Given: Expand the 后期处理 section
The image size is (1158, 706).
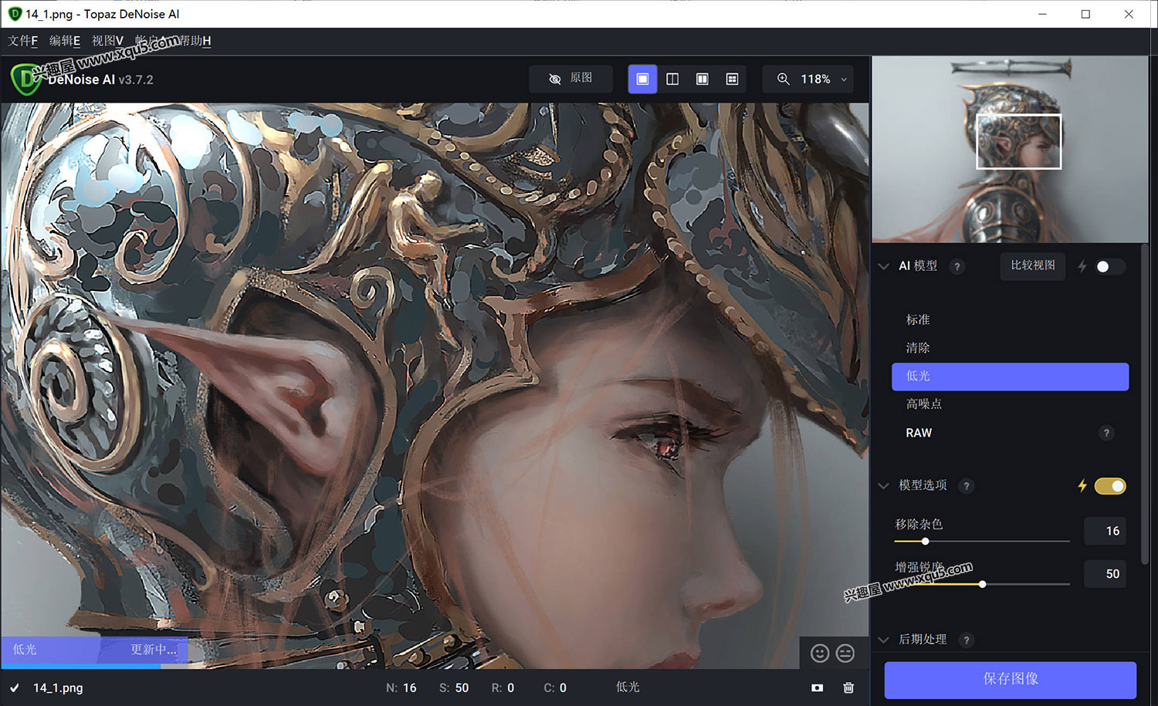Looking at the screenshot, I should 884,640.
